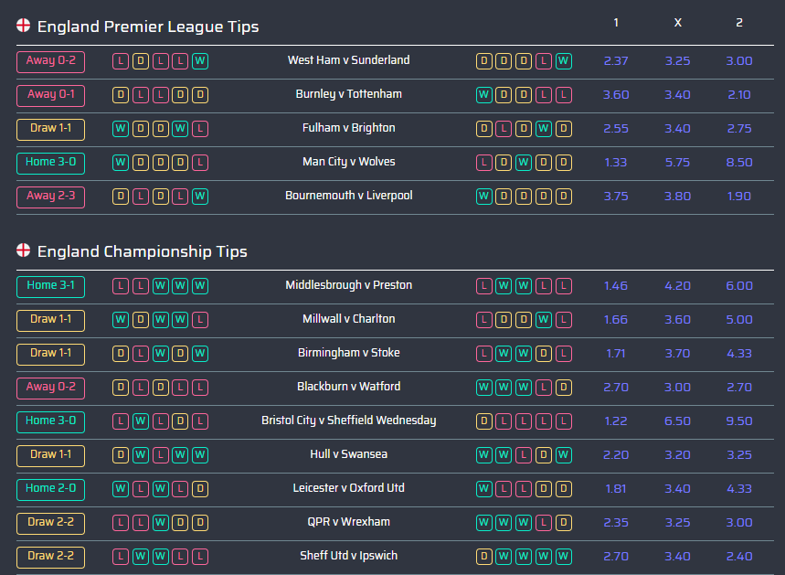Click the final W badge in Middlesbrough's home form
The image size is (785, 575).
pos(200,285)
